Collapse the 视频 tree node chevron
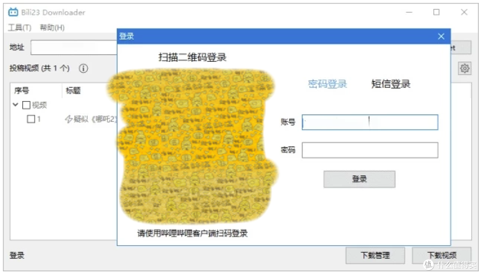This screenshot has width=481, height=275. (16, 105)
